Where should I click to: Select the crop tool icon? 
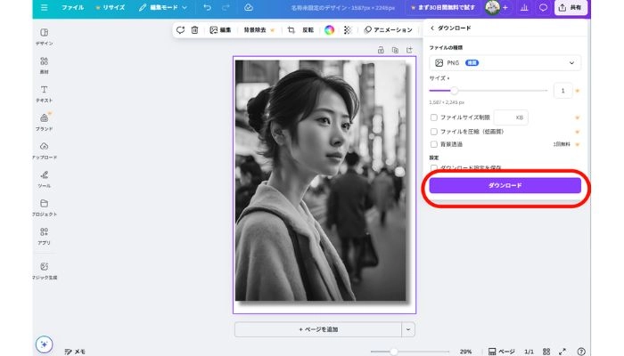pos(291,29)
